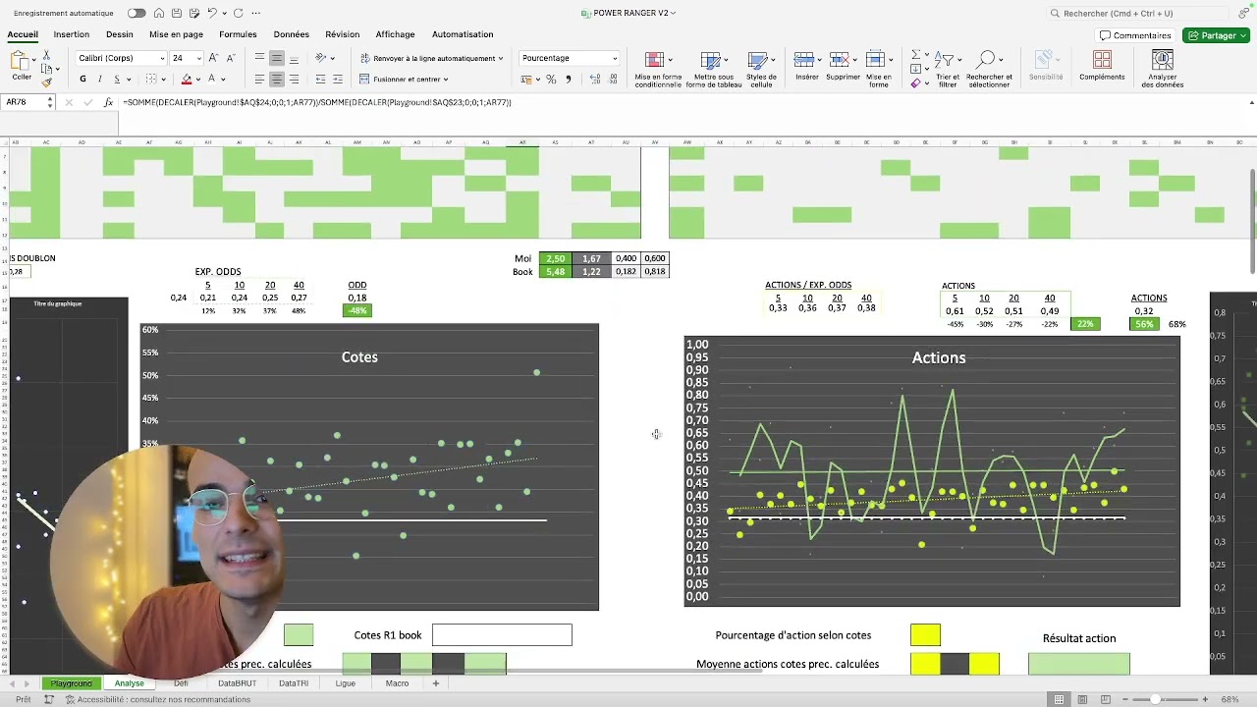The image size is (1257, 707).
Task: Toggle underline formatting (S)
Action: click(117, 79)
